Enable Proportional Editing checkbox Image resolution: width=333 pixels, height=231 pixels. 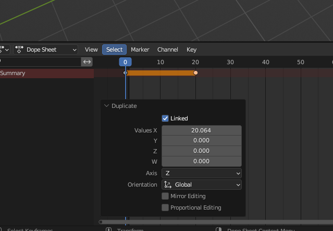pos(165,208)
